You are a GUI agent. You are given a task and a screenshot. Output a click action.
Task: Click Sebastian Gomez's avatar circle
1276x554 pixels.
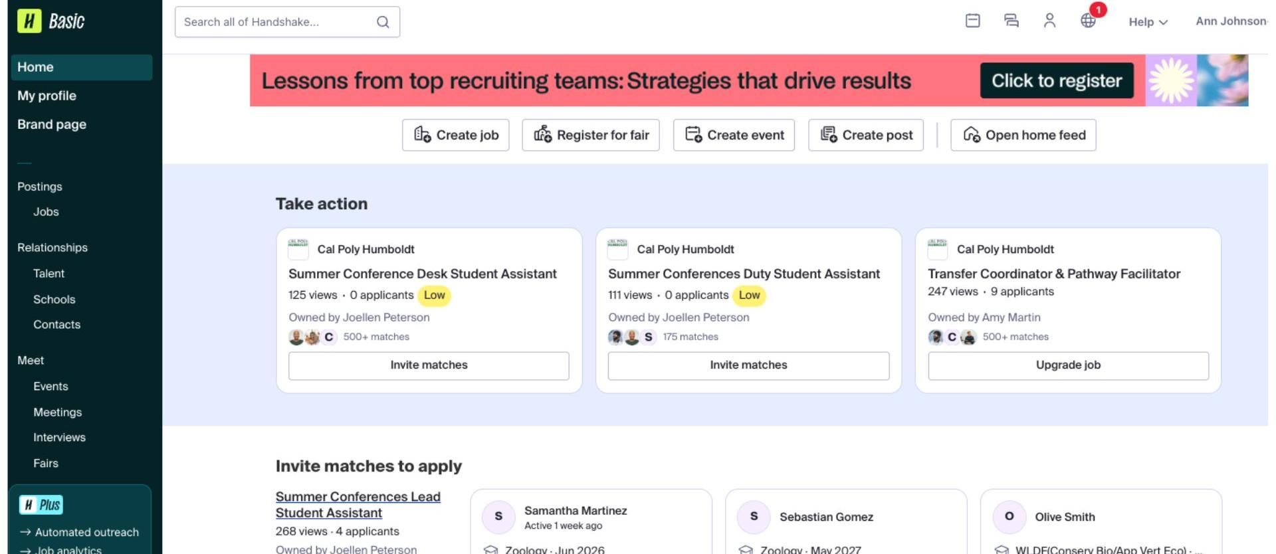click(x=754, y=517)
